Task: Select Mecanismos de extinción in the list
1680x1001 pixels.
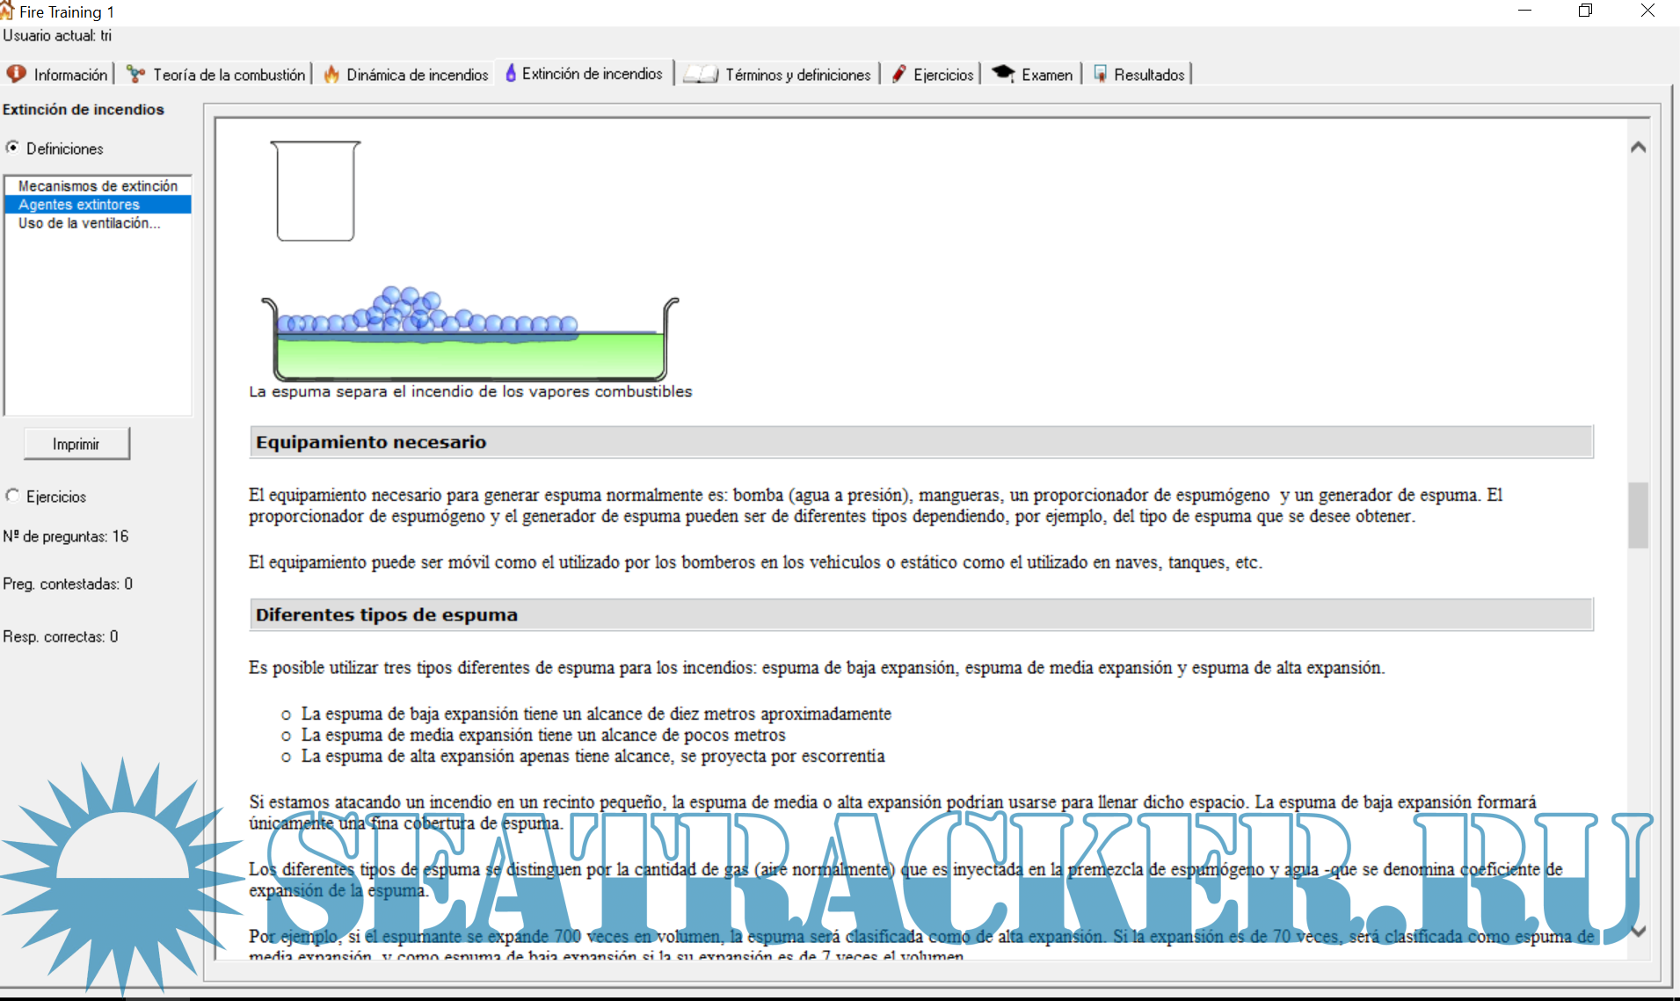Action: tap(98, 186)
